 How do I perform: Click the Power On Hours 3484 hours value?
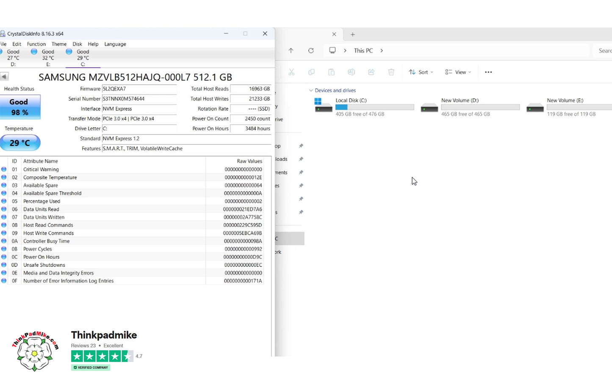coord(251,129)
